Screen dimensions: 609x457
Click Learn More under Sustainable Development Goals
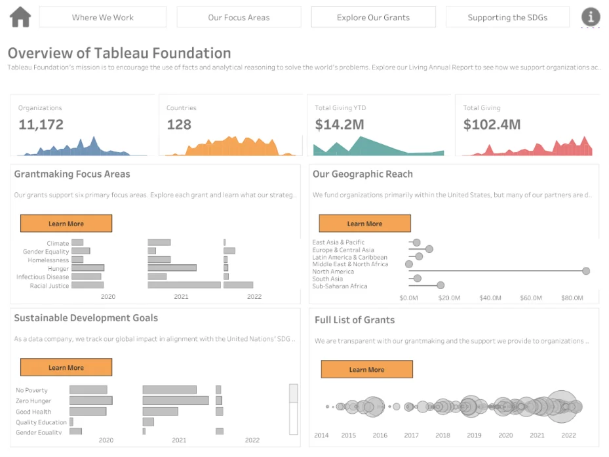click(66, 367)
